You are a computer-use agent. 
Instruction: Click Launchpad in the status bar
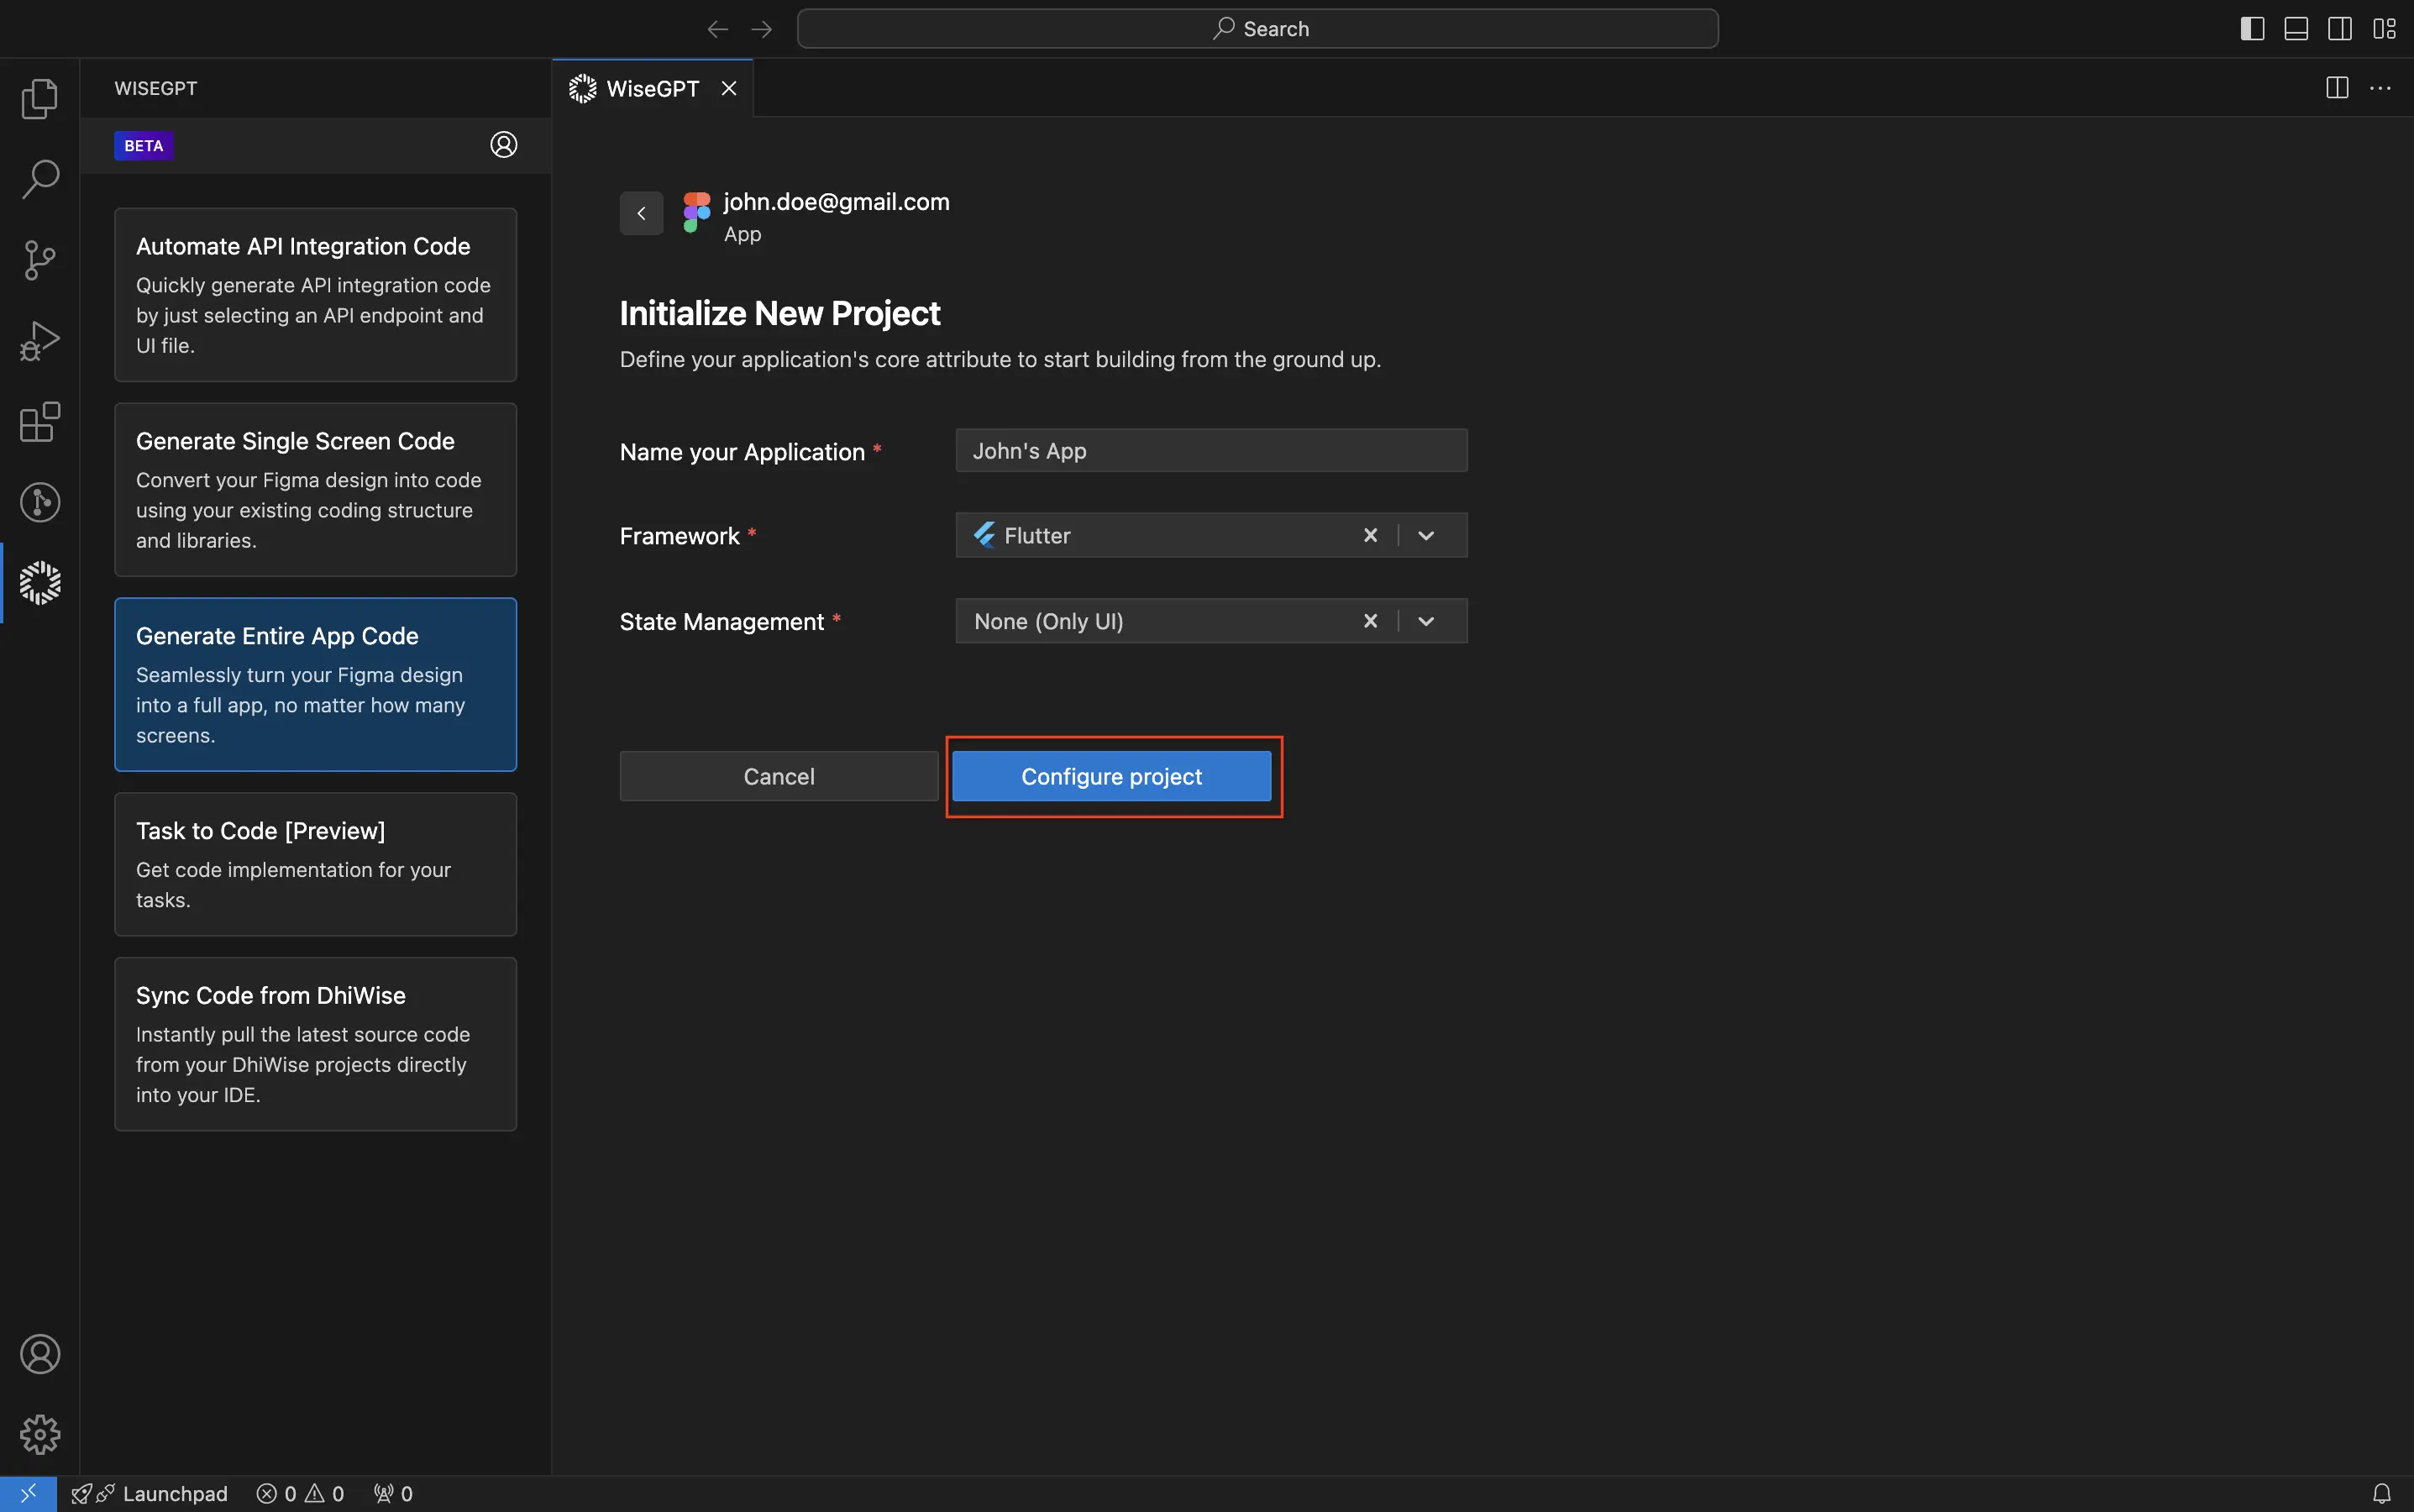click(150, 1494)
